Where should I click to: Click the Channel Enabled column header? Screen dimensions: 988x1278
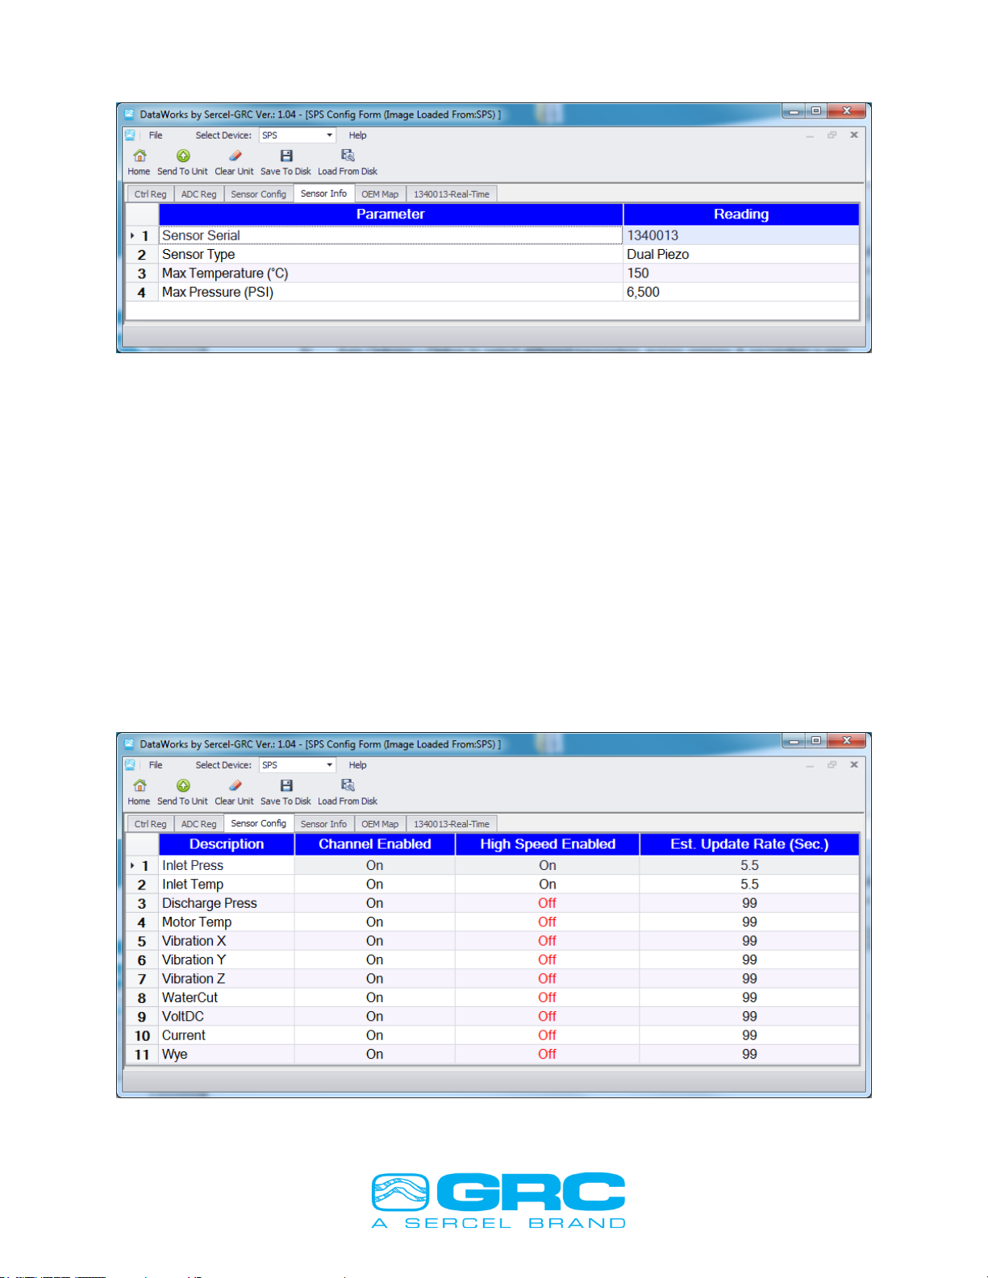pos(375,844)
